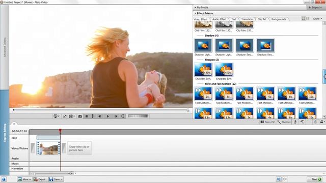Step back one frame
The width and height of the screenshot is (326, 183).
coord(100,116)
